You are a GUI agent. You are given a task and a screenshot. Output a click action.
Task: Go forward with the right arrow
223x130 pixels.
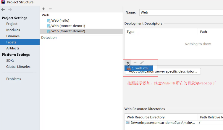(10, 9)
